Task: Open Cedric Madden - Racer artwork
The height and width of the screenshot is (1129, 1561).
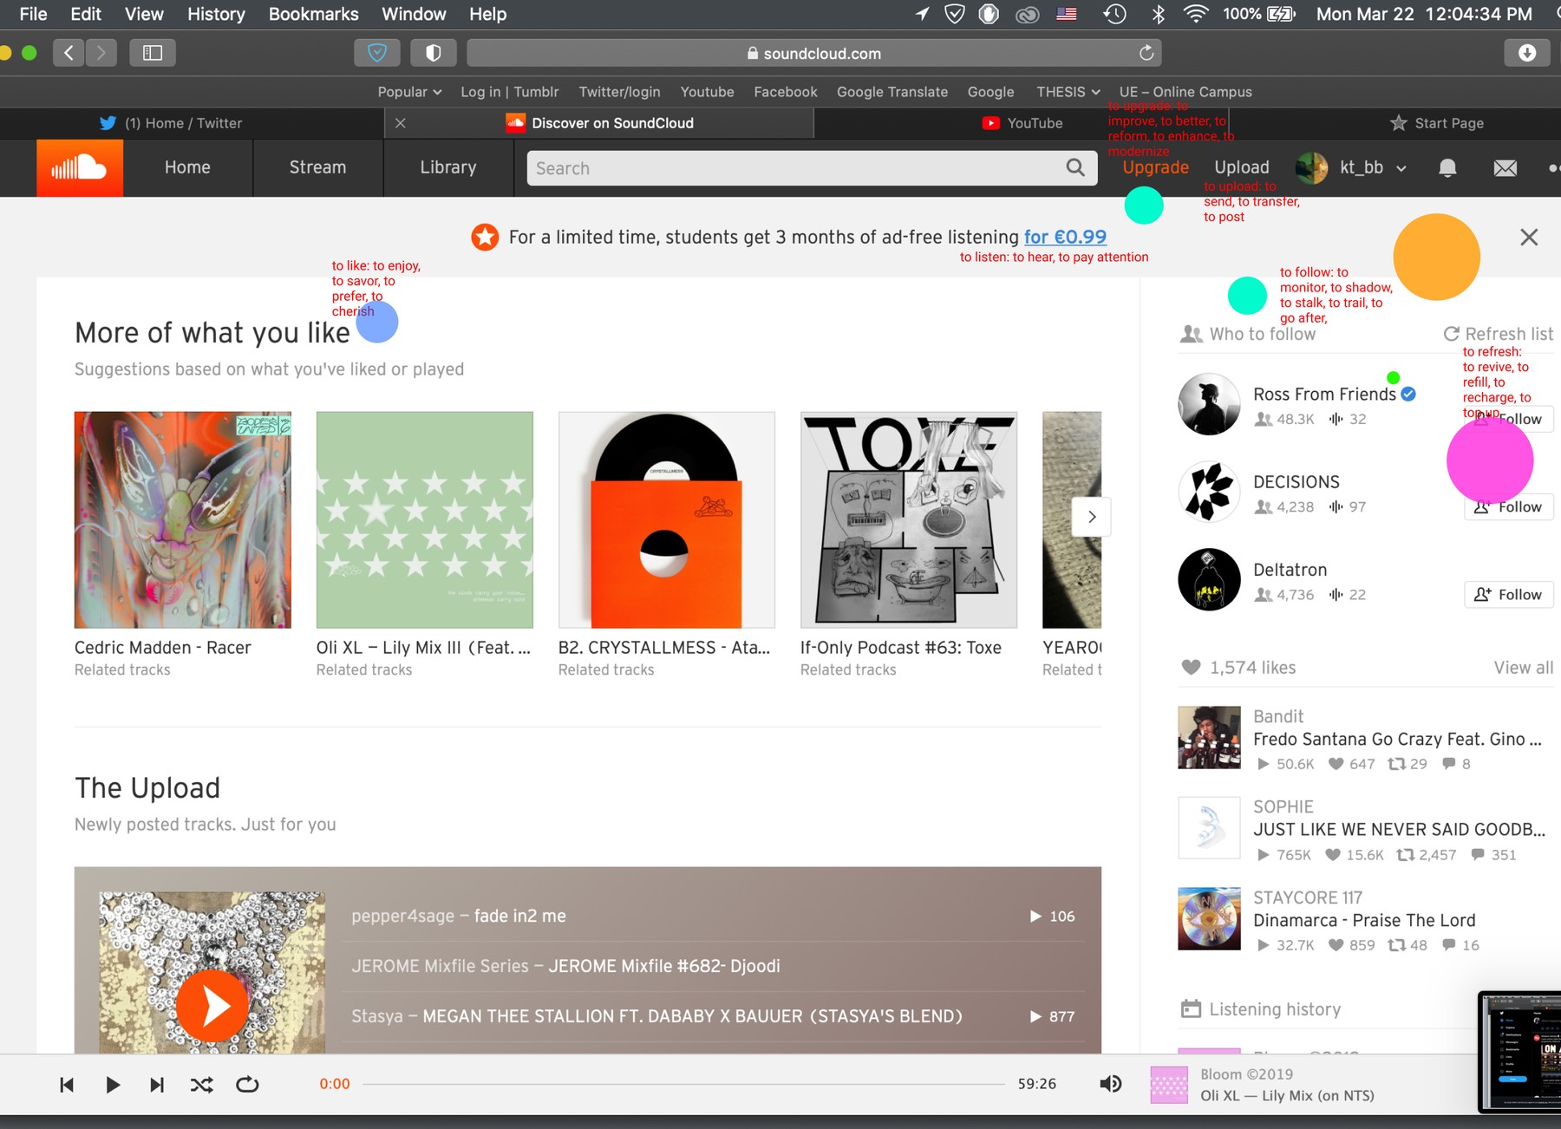Action: [183, 519]
